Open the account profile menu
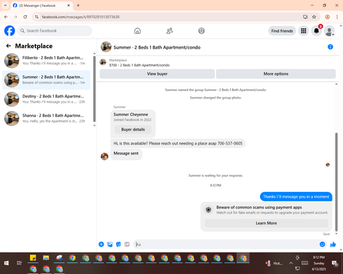The image size is (343, 274). [x=329, y=31]
